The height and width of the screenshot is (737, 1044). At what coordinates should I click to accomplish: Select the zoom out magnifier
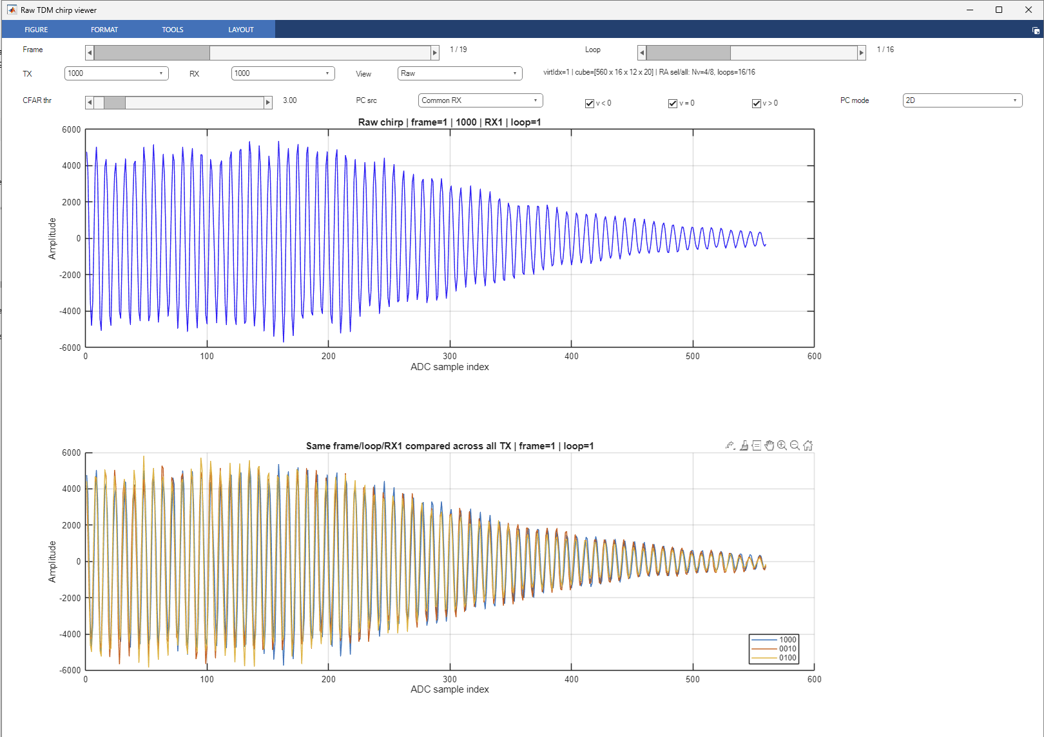coord(795,445)
